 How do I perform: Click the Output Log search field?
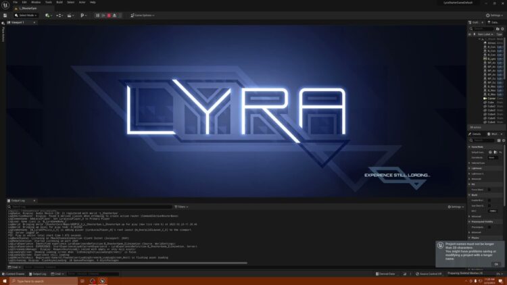pos(90,207)
